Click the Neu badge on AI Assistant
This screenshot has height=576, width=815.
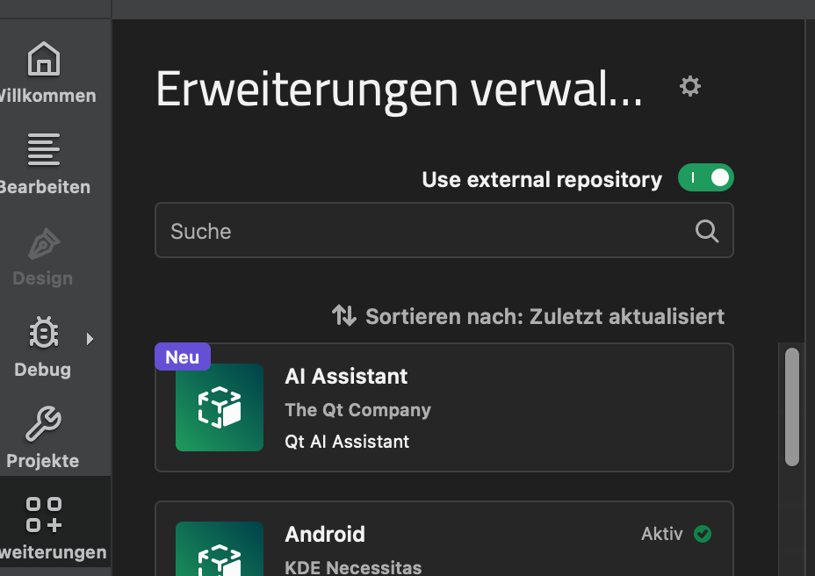tap(183, 356)
